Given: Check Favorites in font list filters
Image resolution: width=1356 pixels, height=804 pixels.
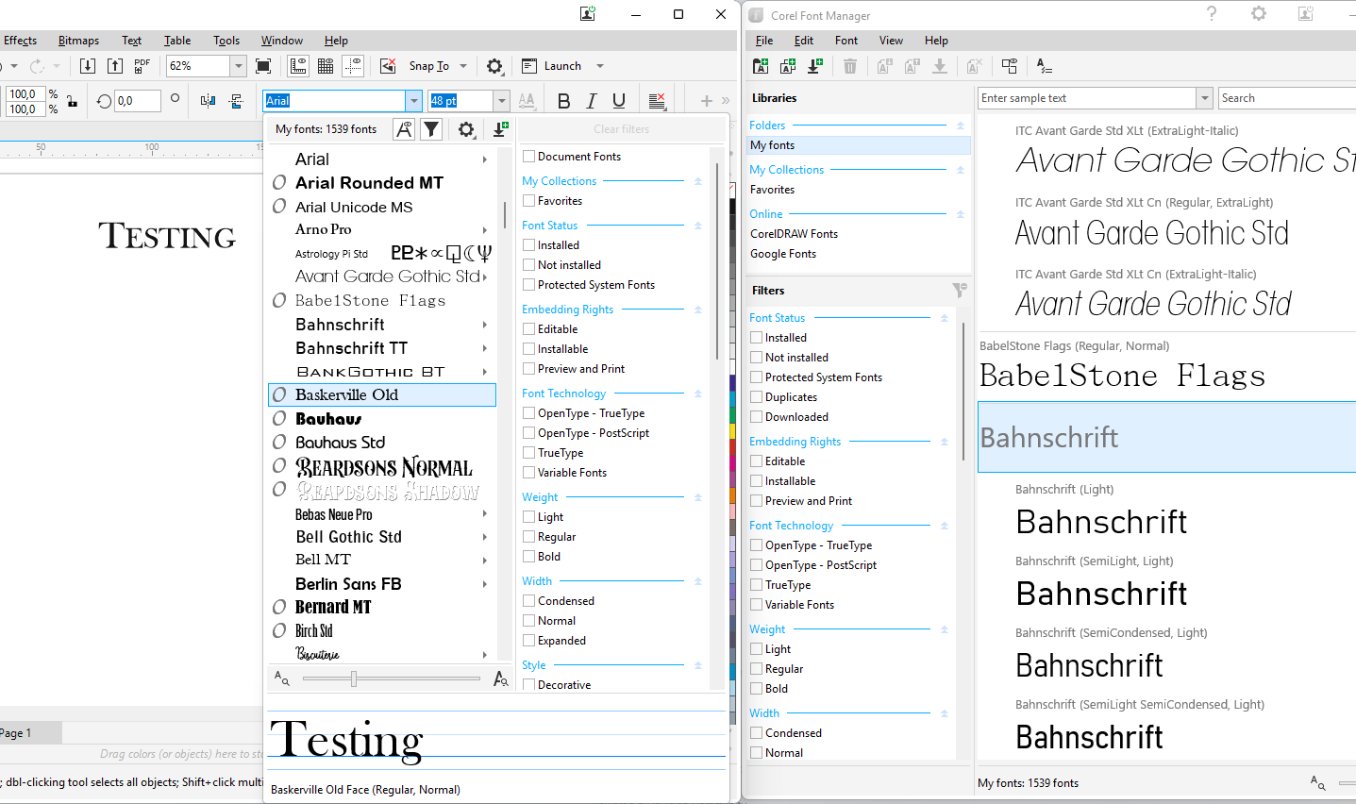Looking at the screenshot, I should [x=529, y=201].
